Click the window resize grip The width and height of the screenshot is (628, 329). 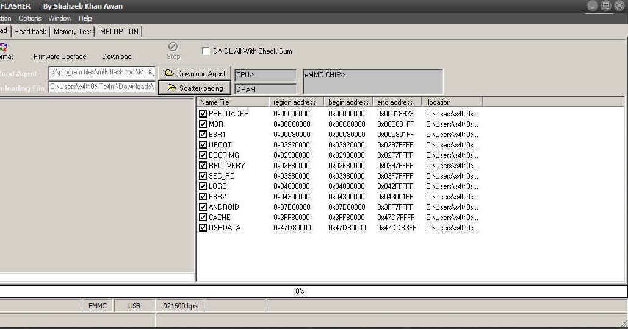pos(623,322)
